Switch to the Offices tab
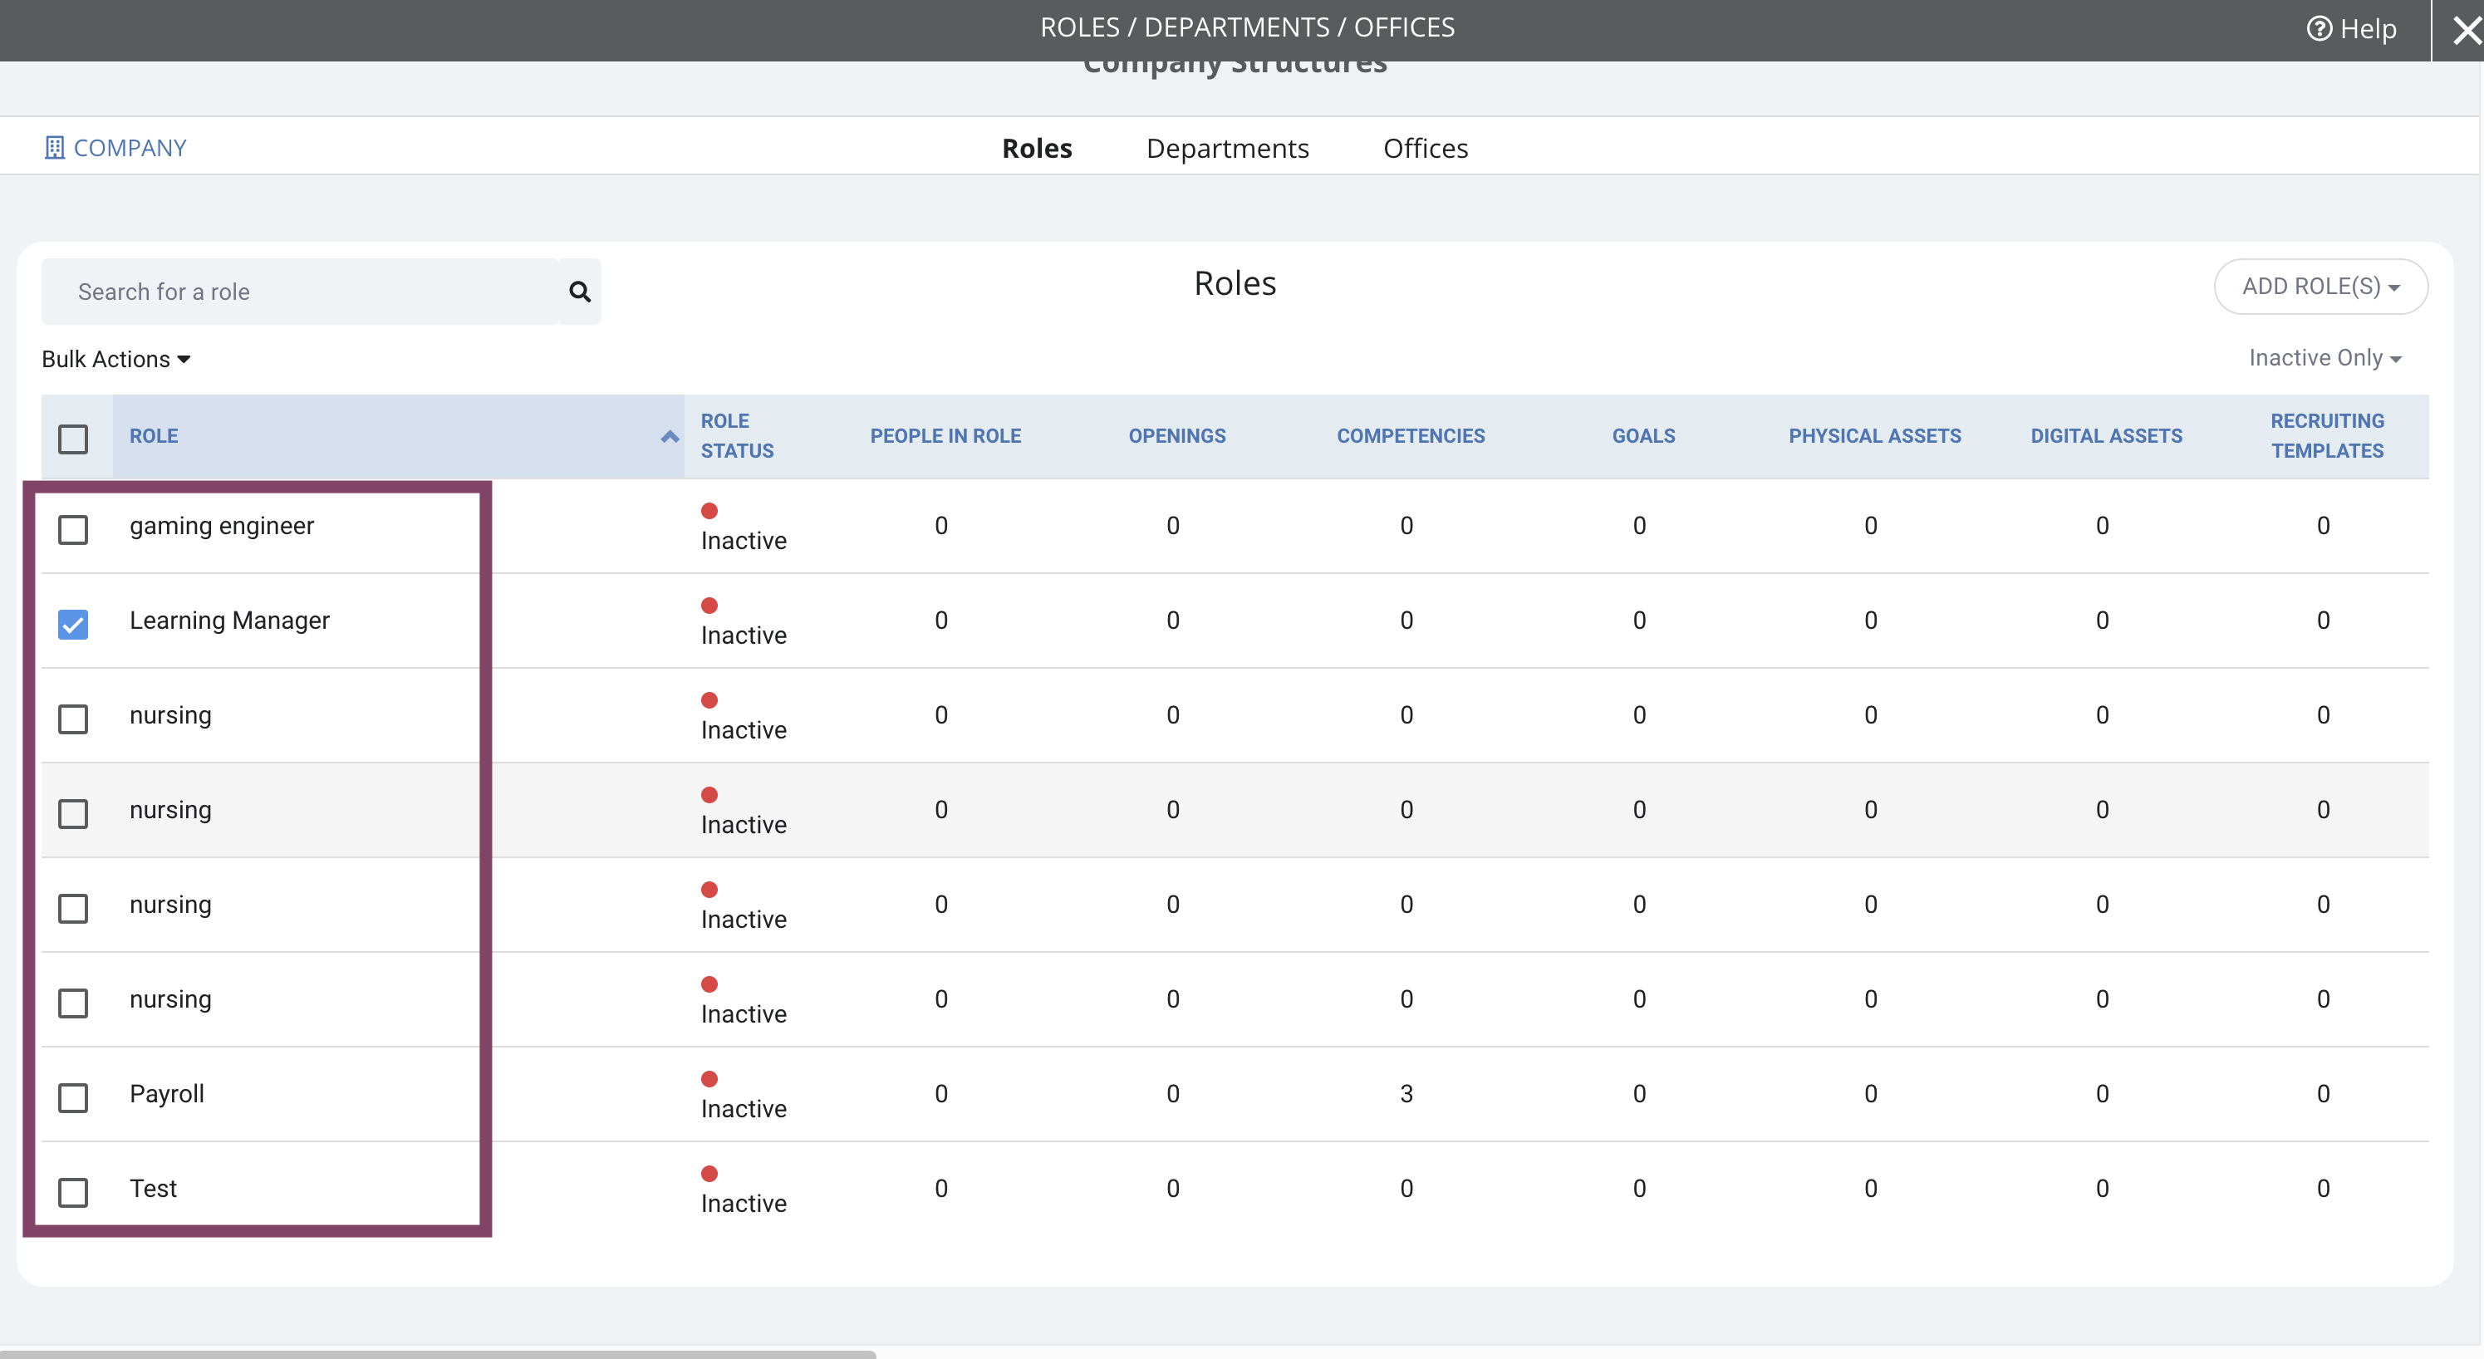2484x1359 pixels. click(1426, 148)
